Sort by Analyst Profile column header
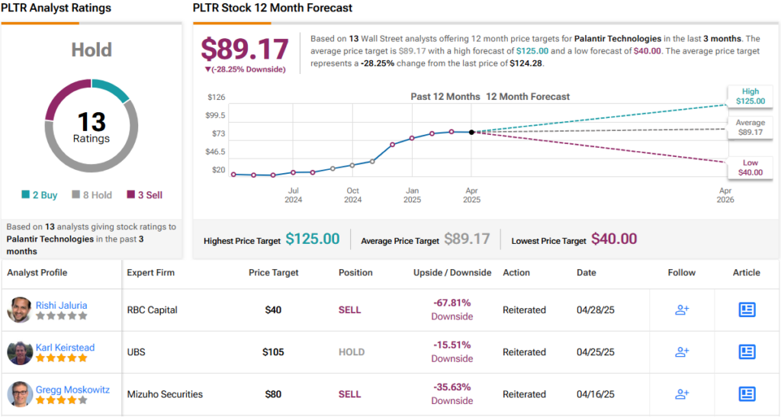781x417 pixels. pyautogui.click(x=37, y=273)
